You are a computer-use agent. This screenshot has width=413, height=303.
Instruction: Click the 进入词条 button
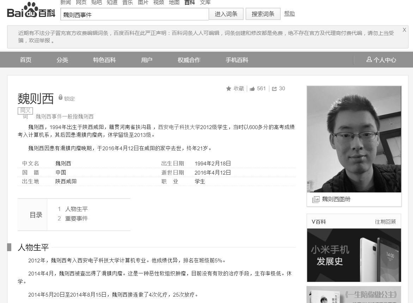(226, 14)
